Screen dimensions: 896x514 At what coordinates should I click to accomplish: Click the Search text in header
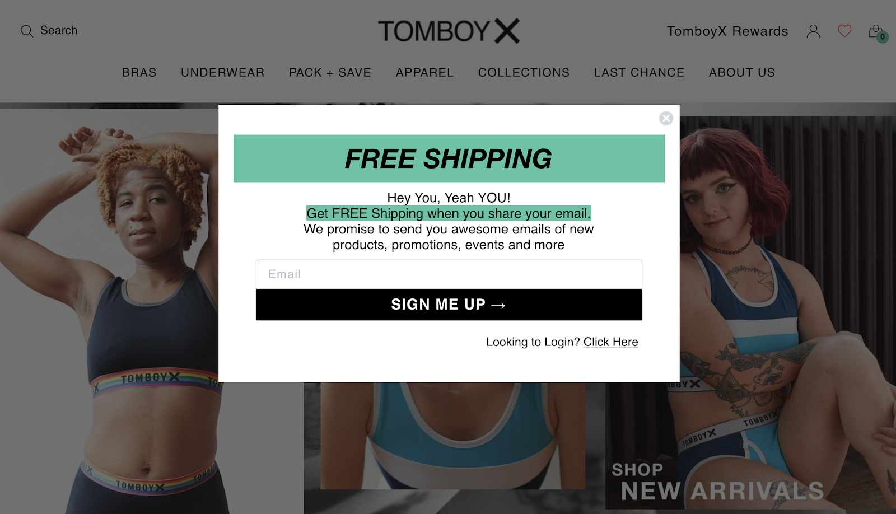(59, 31)
